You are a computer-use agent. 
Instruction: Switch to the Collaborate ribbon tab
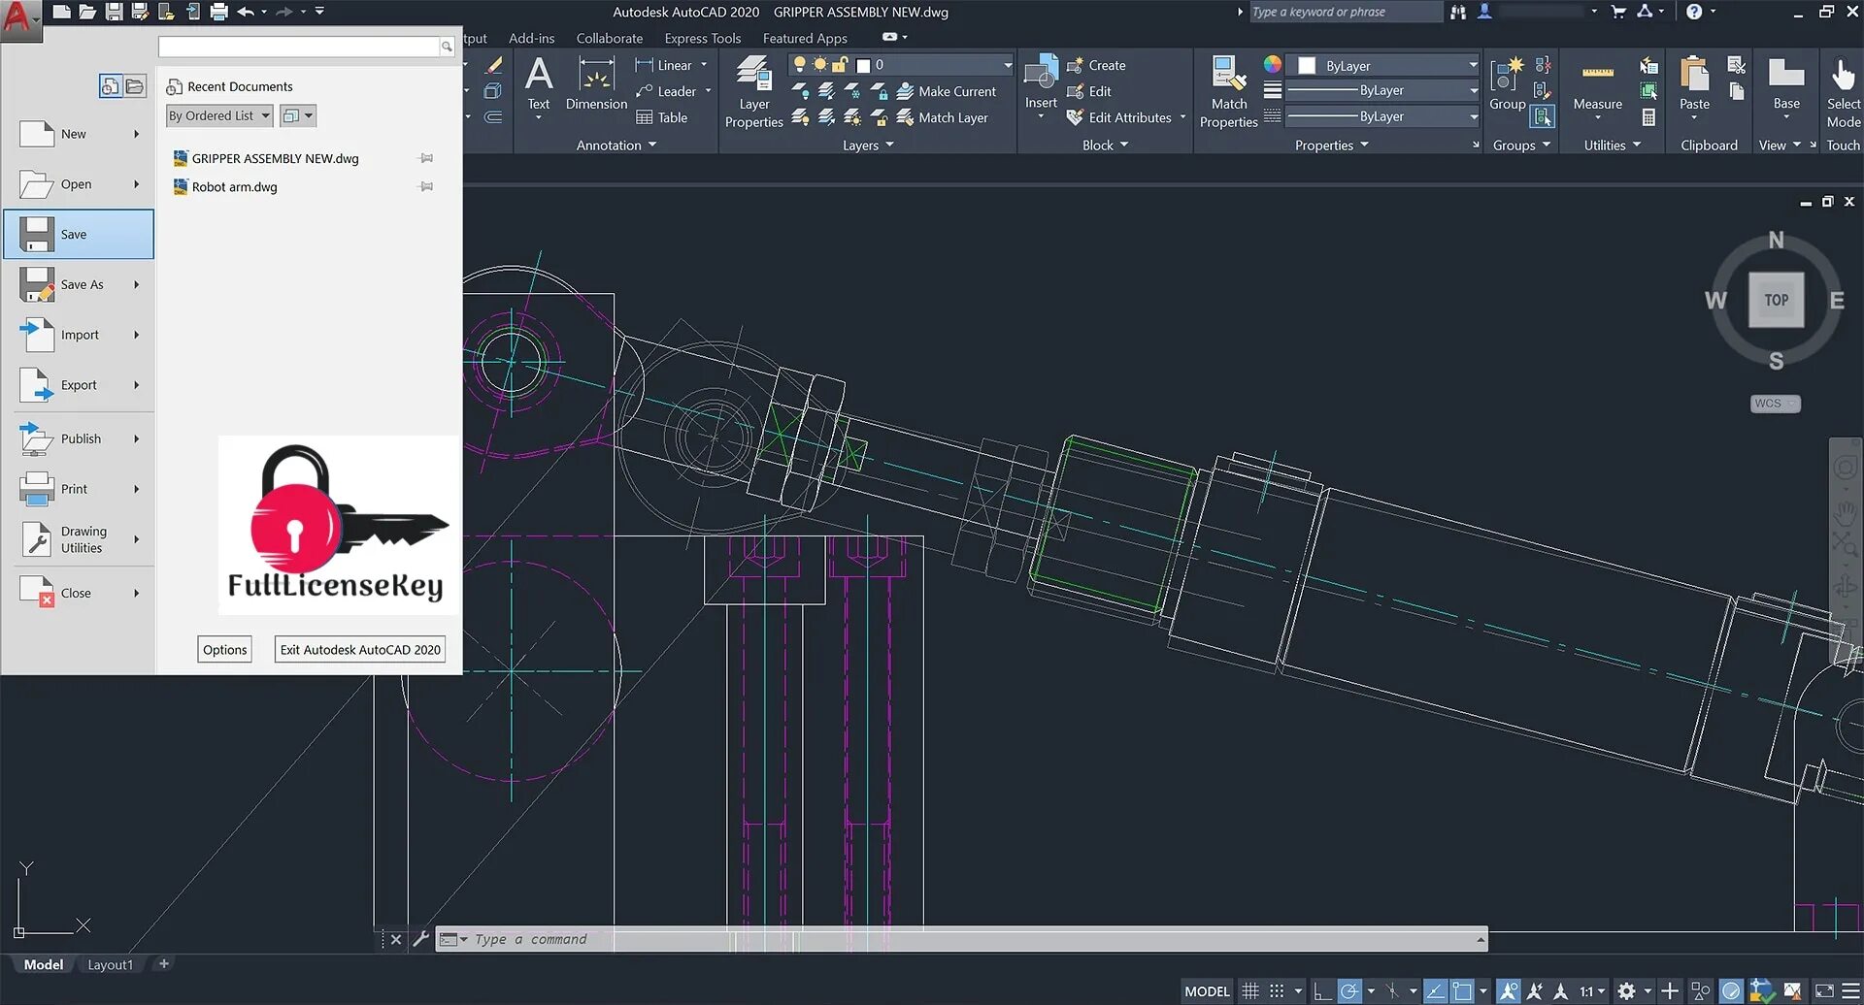[x=610, y=38]
